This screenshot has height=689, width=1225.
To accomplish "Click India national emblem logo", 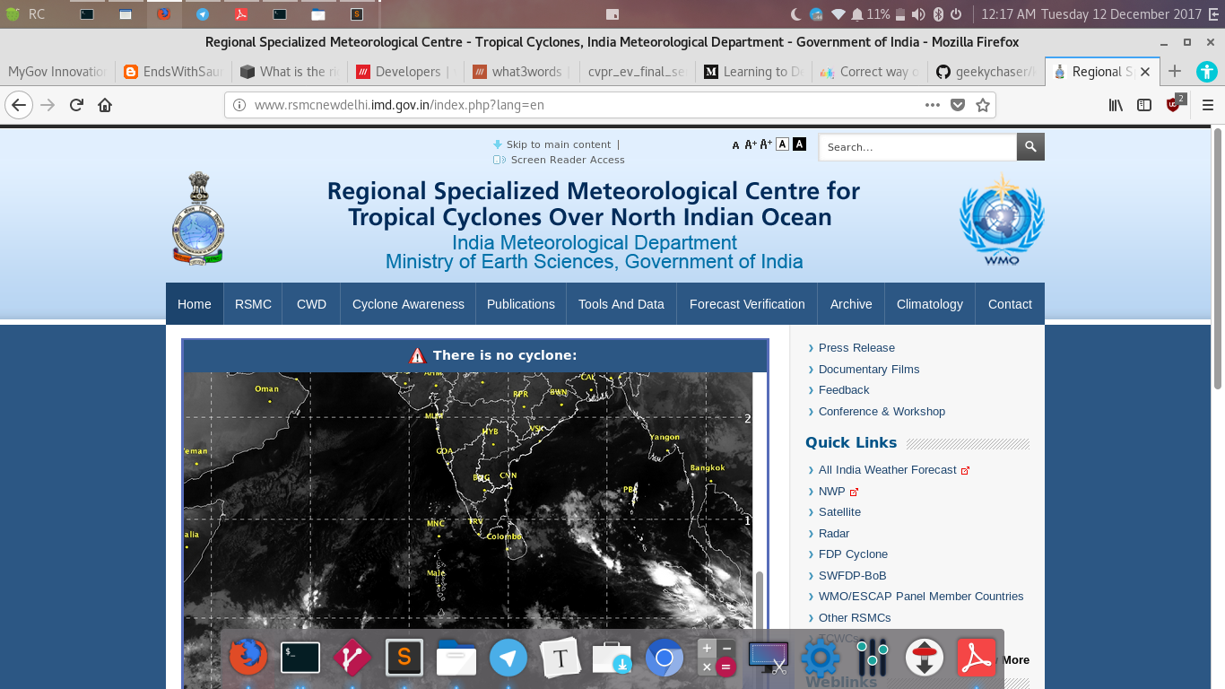I will coord(197,219).
